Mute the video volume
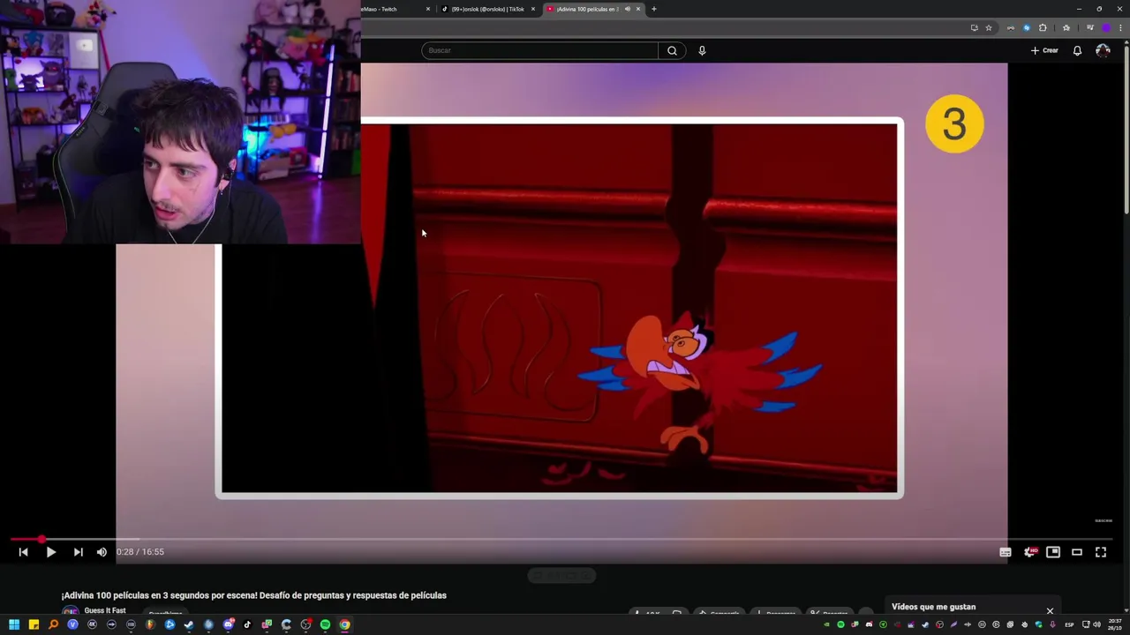The height and width of the screenshot is (635, 1130). coord(102,552)
